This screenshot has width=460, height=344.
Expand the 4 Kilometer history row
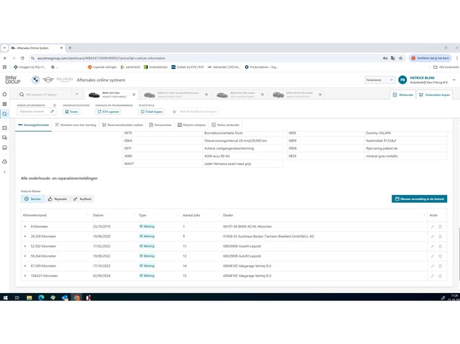tap(26, 227)
